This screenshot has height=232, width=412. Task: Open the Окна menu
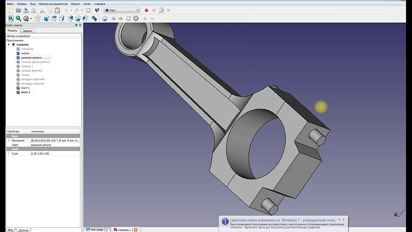(x=87, y=4)
